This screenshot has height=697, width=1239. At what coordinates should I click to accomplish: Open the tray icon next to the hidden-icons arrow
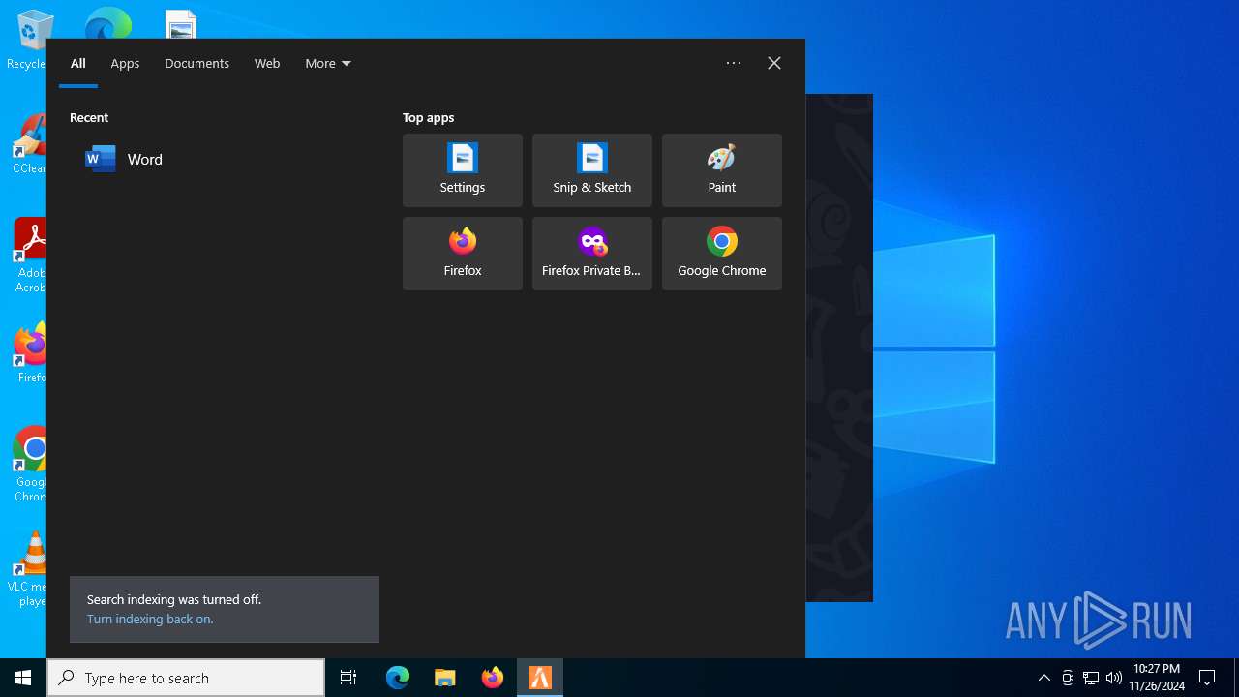1068,678
